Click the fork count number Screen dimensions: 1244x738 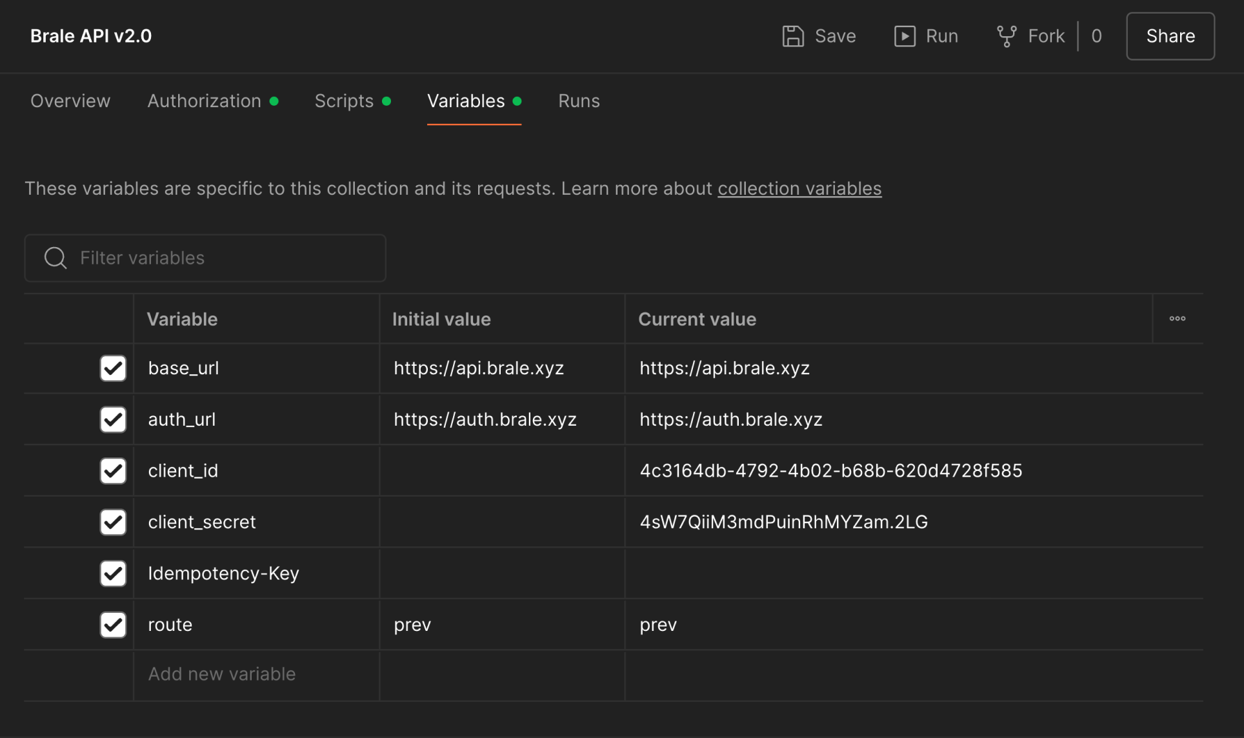pyautogui.click(x=1096, y=36)
